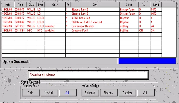Acknowledge Display alarms button
179x103 pixels.
click(x=127, y=93)
